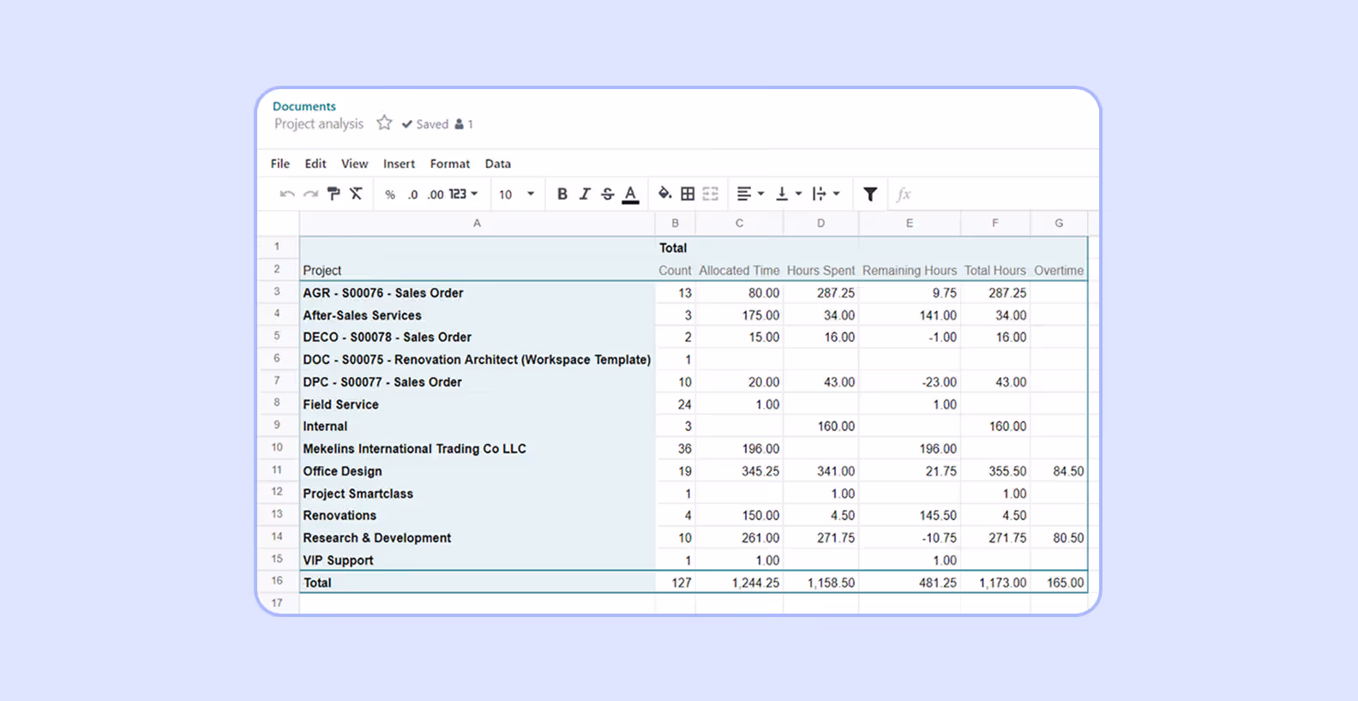The width and height of the screenshot is (1358, 701).
Task: Open the File menu
Action: click(280, 164)
